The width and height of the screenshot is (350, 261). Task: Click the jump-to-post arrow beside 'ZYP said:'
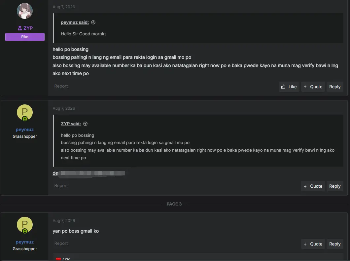click(85, 124)
